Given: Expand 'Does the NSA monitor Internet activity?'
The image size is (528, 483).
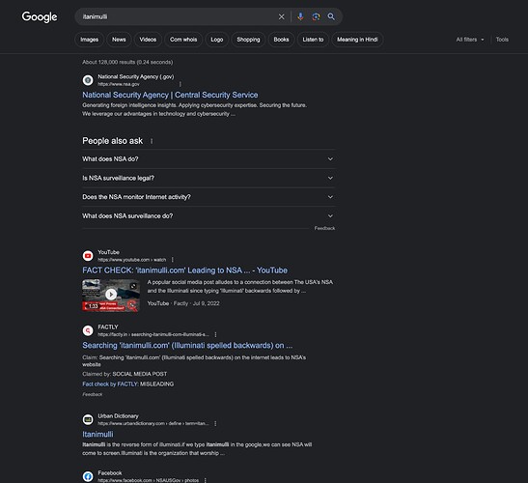Looking at the screenshot, I should [208, 197].
